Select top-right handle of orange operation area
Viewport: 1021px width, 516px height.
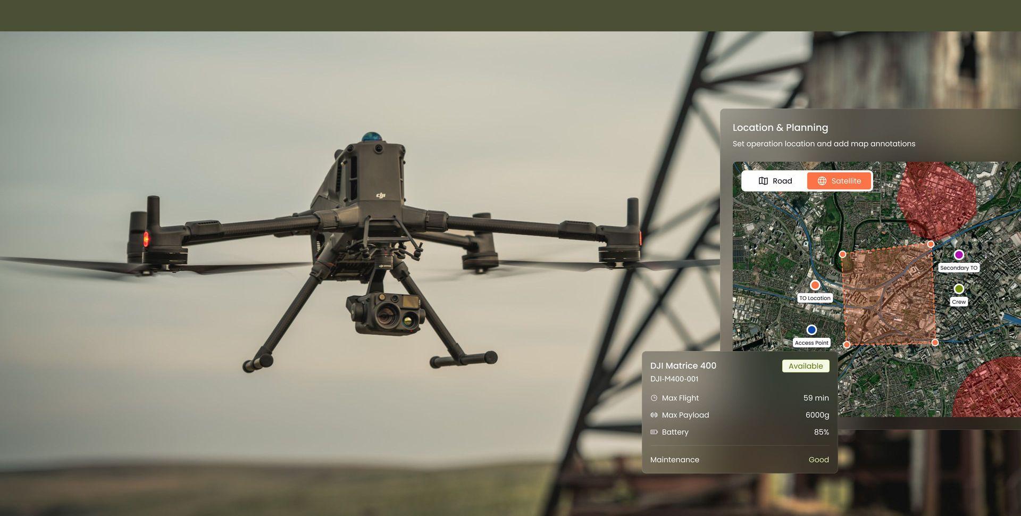[x=931, y=244]
